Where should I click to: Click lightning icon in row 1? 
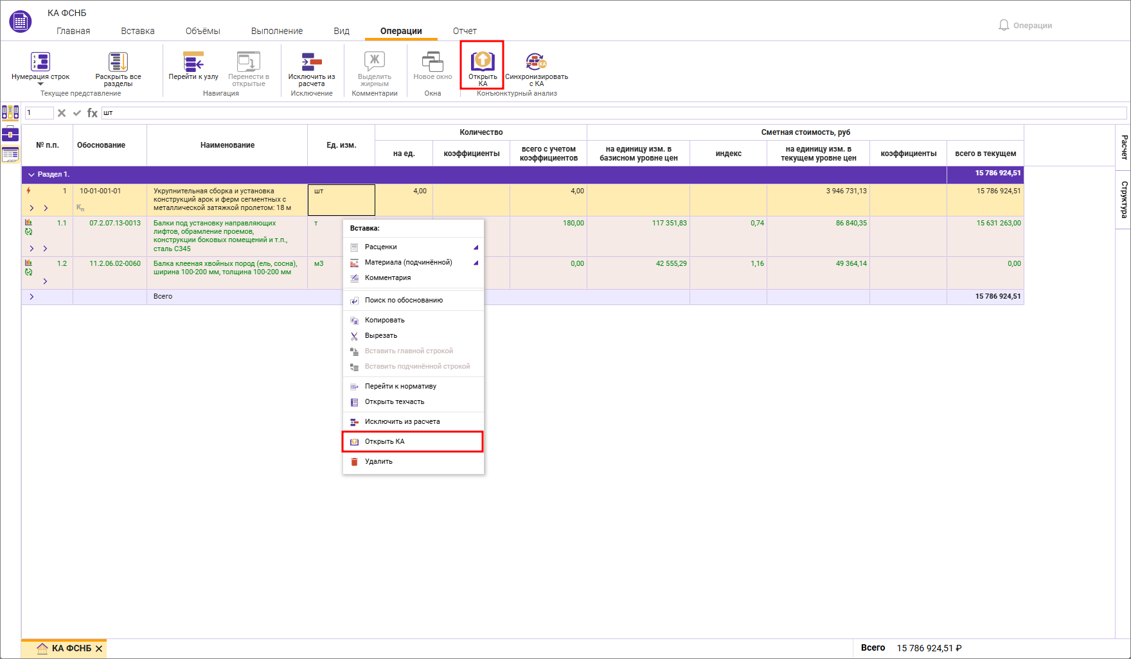(28, 191)
